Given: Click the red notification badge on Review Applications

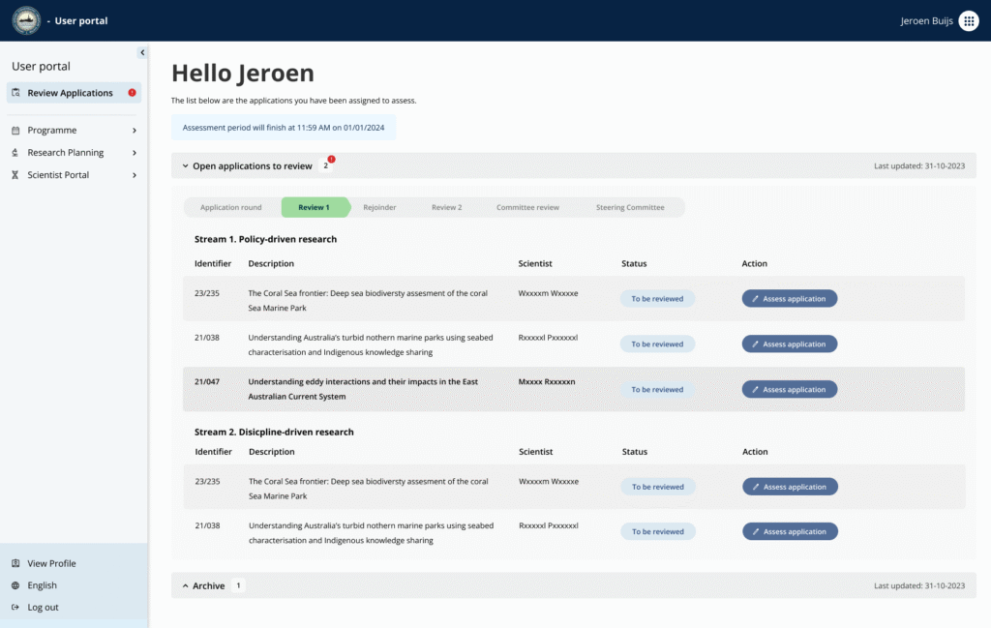Looking at the screenshot, I should click(132, 93).
